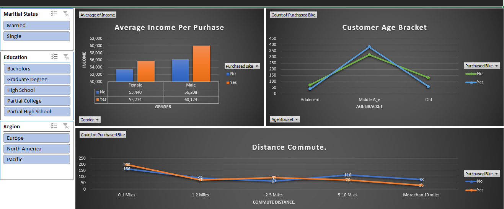Toggle multi-select in Marital Status slicer

point(54,13)
